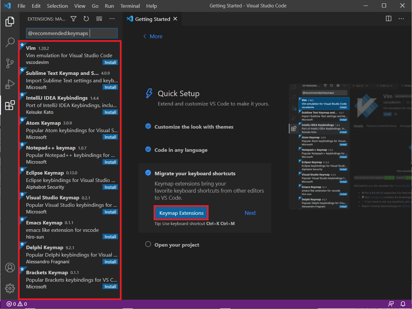
Task: Install the Vim extension
Action: click(110, 62)
